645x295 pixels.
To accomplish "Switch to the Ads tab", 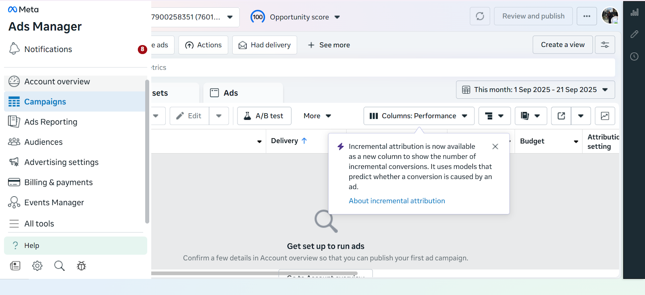I will point(243,93).
